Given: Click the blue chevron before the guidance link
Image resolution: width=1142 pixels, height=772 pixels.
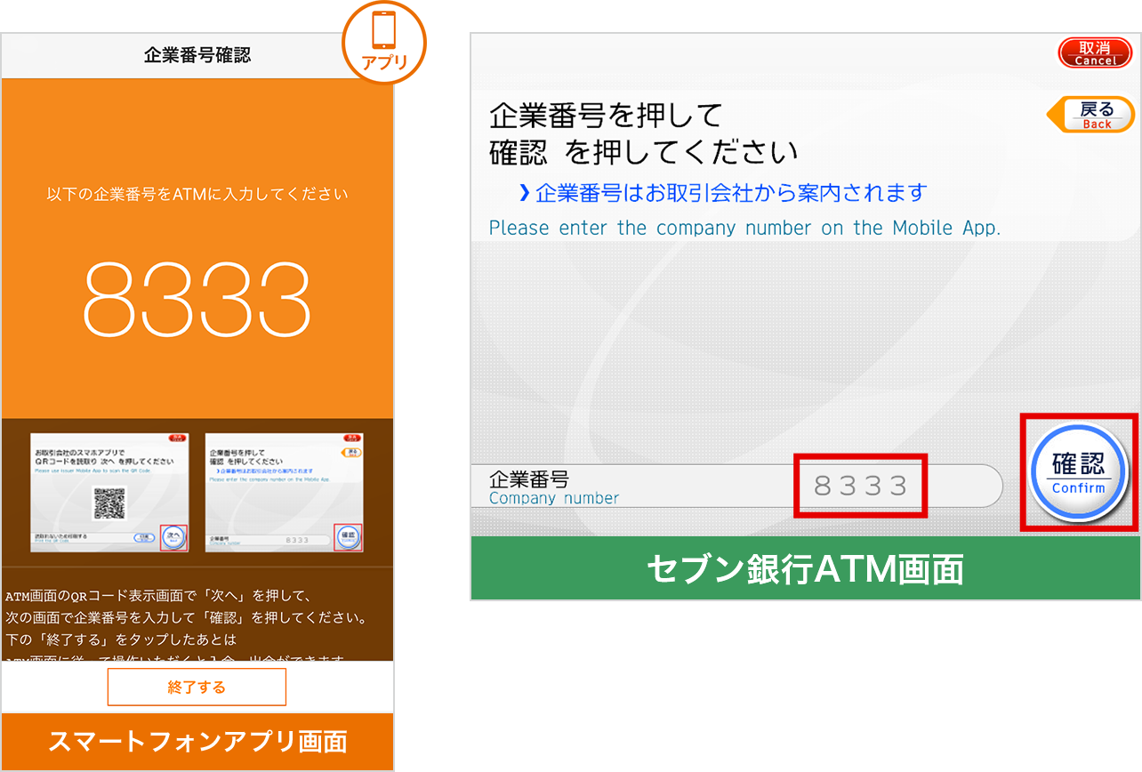Looking at the screenshot, I should [x=524, y=193].
